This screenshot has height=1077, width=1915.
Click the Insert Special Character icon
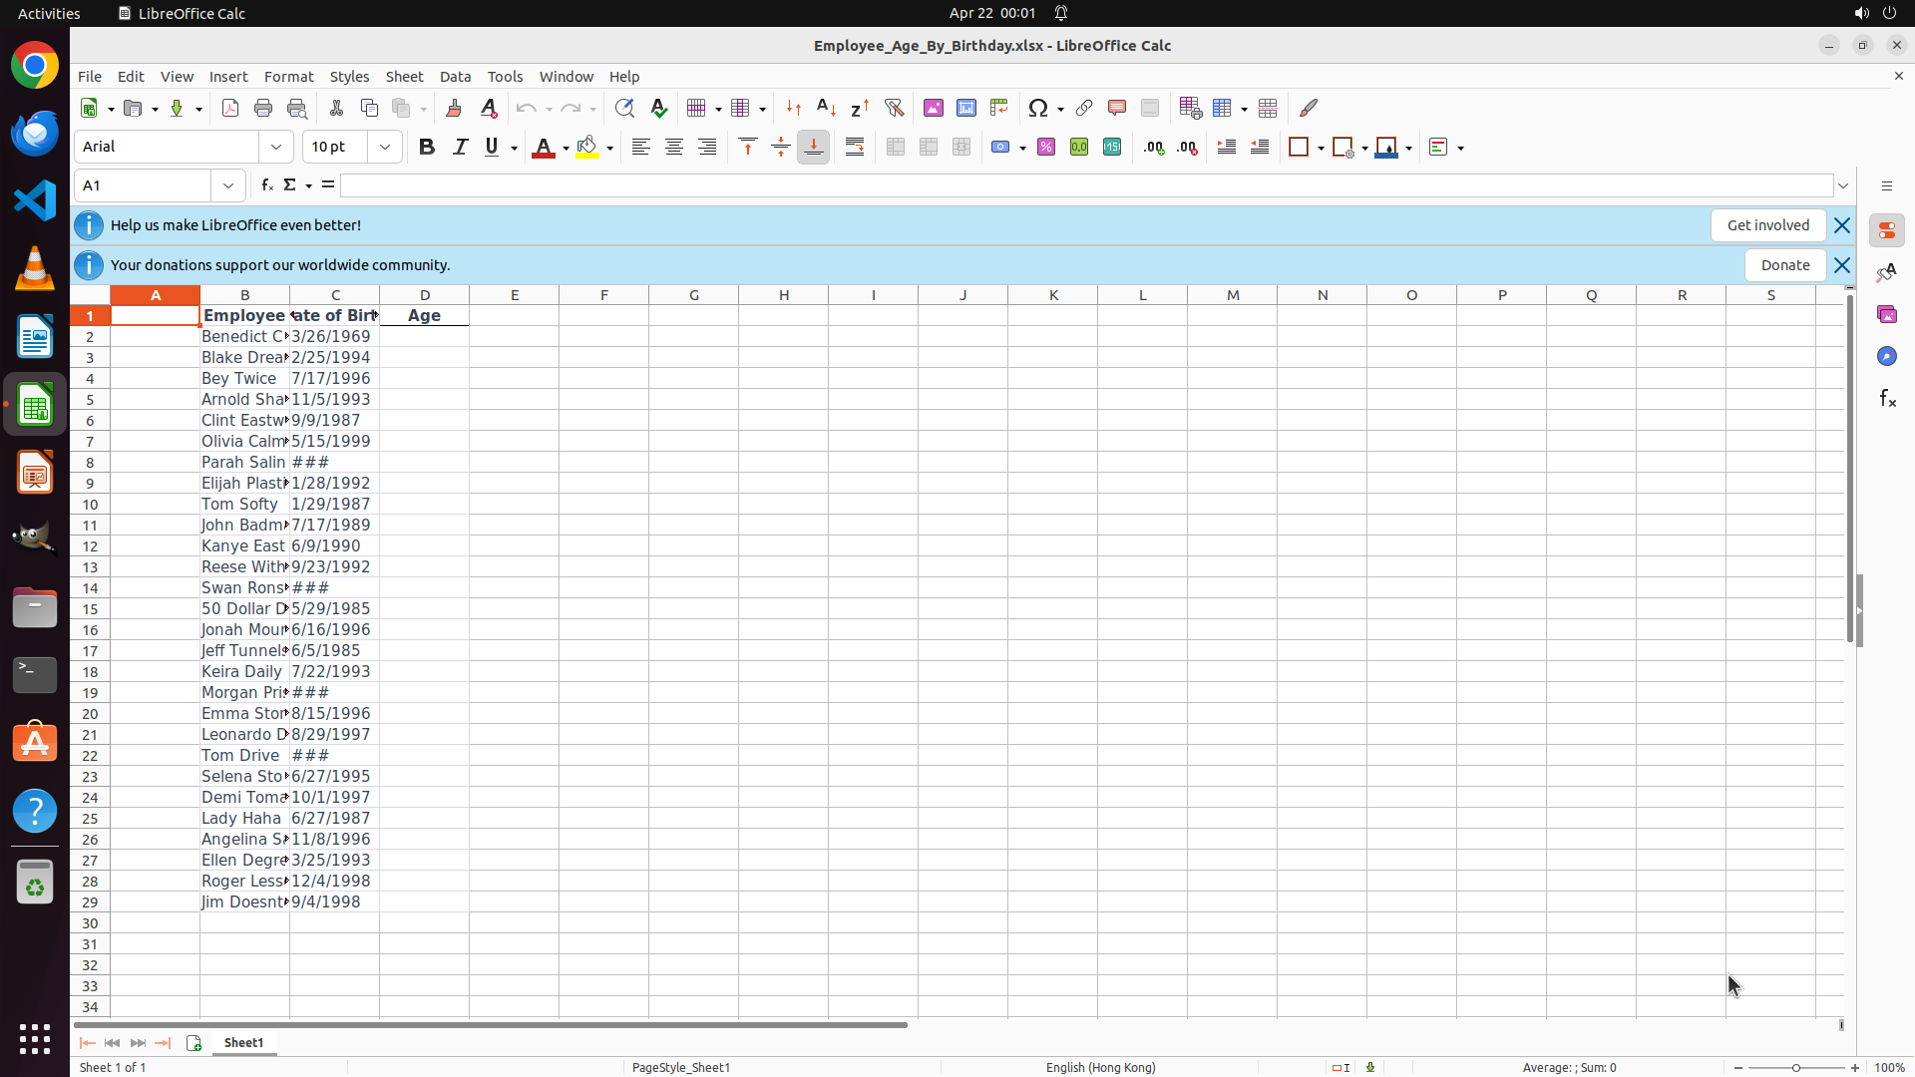pyautogui.click(x=1038, y=108)
